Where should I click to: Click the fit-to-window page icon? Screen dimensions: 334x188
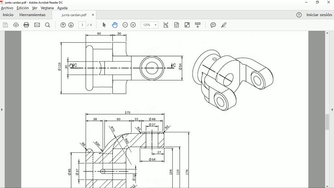[177, 25]
